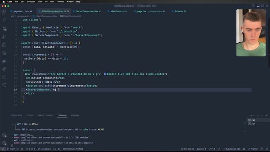Viewport: 270px width, 152px height.
Task: Open the OUTPUT panel tab
Action: (30, 115)
